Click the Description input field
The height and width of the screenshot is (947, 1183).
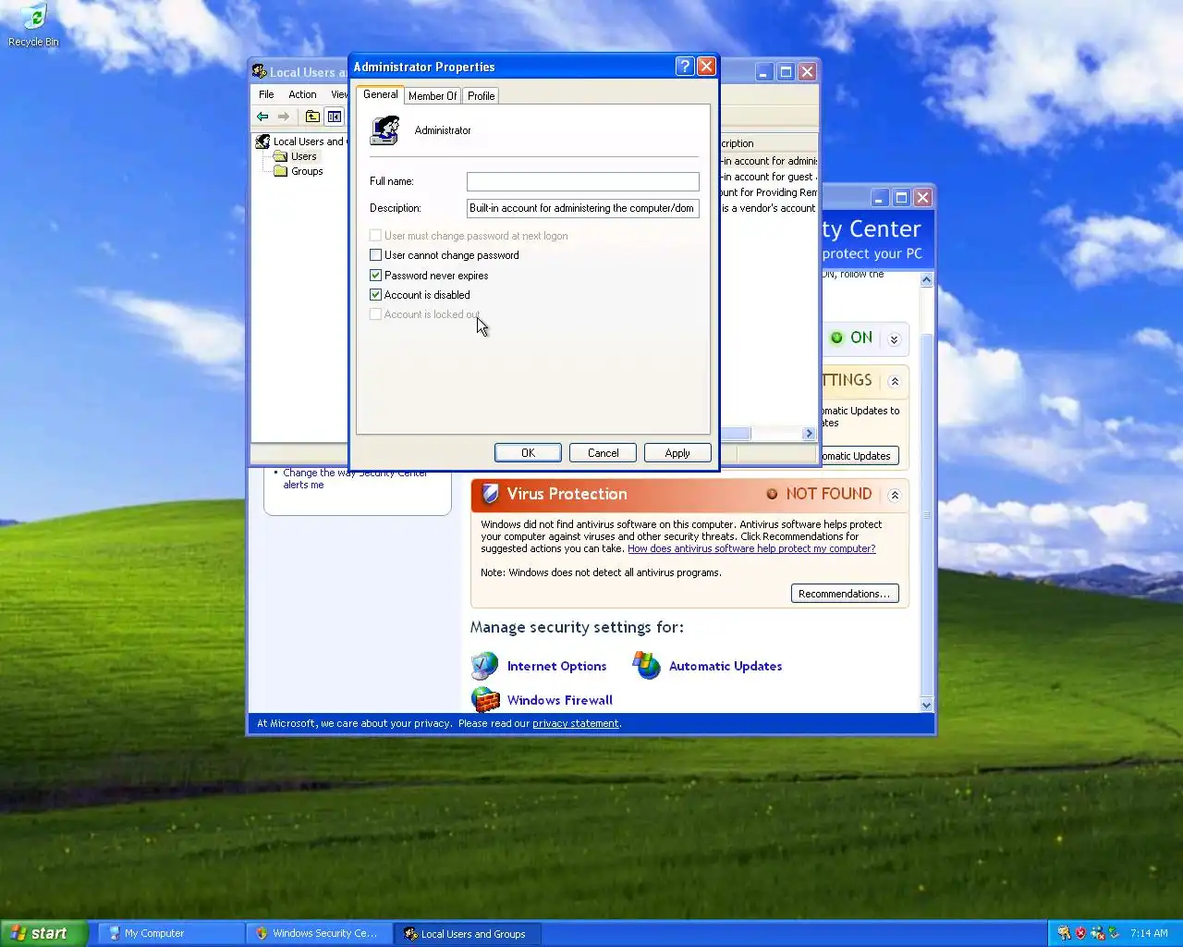coord(582,208)
